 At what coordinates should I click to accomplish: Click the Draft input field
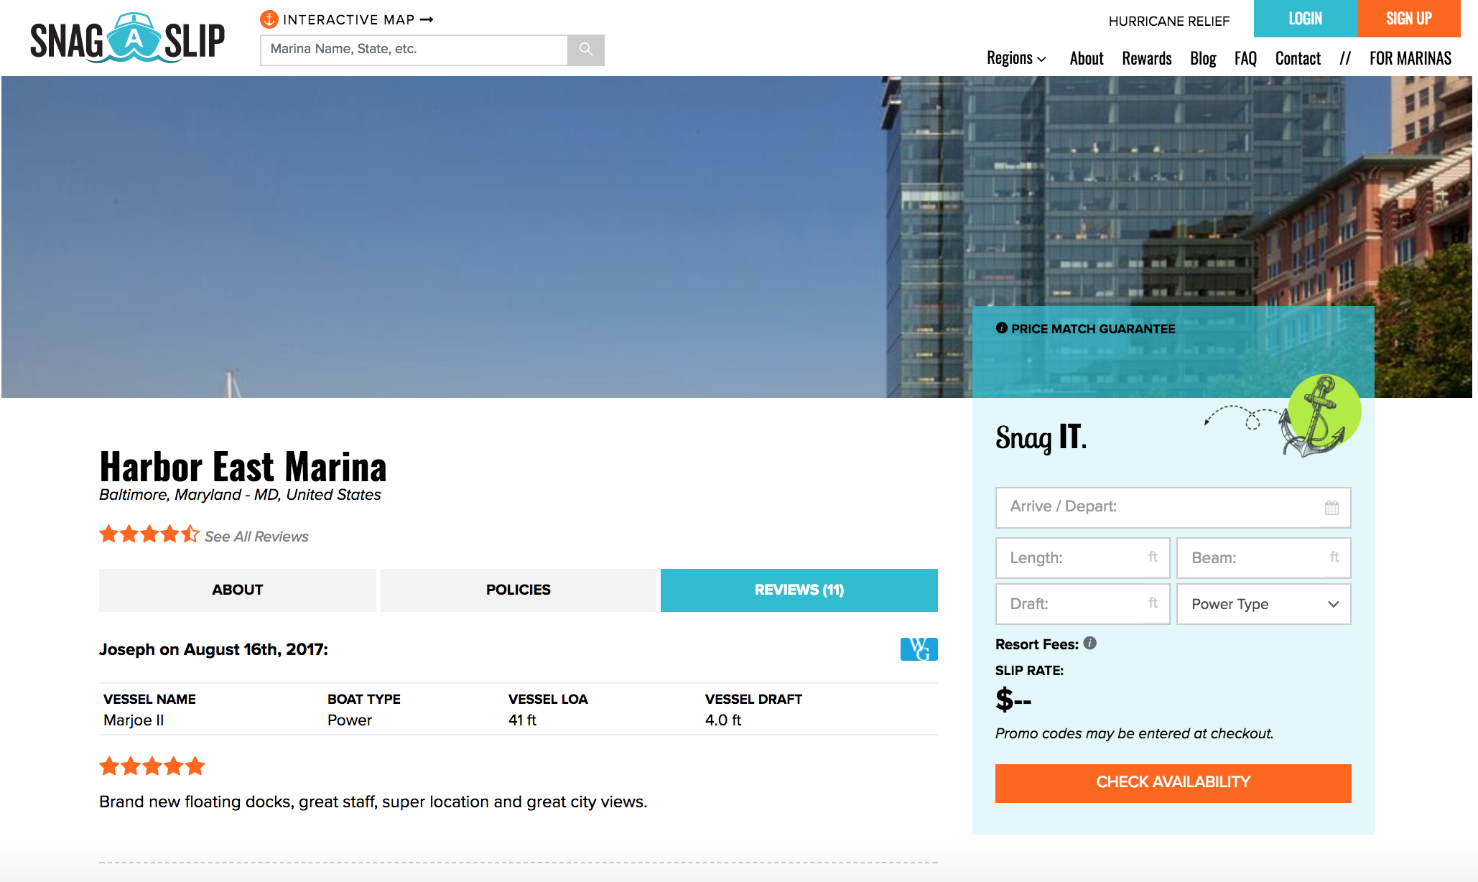click(x=1083, y=604)
